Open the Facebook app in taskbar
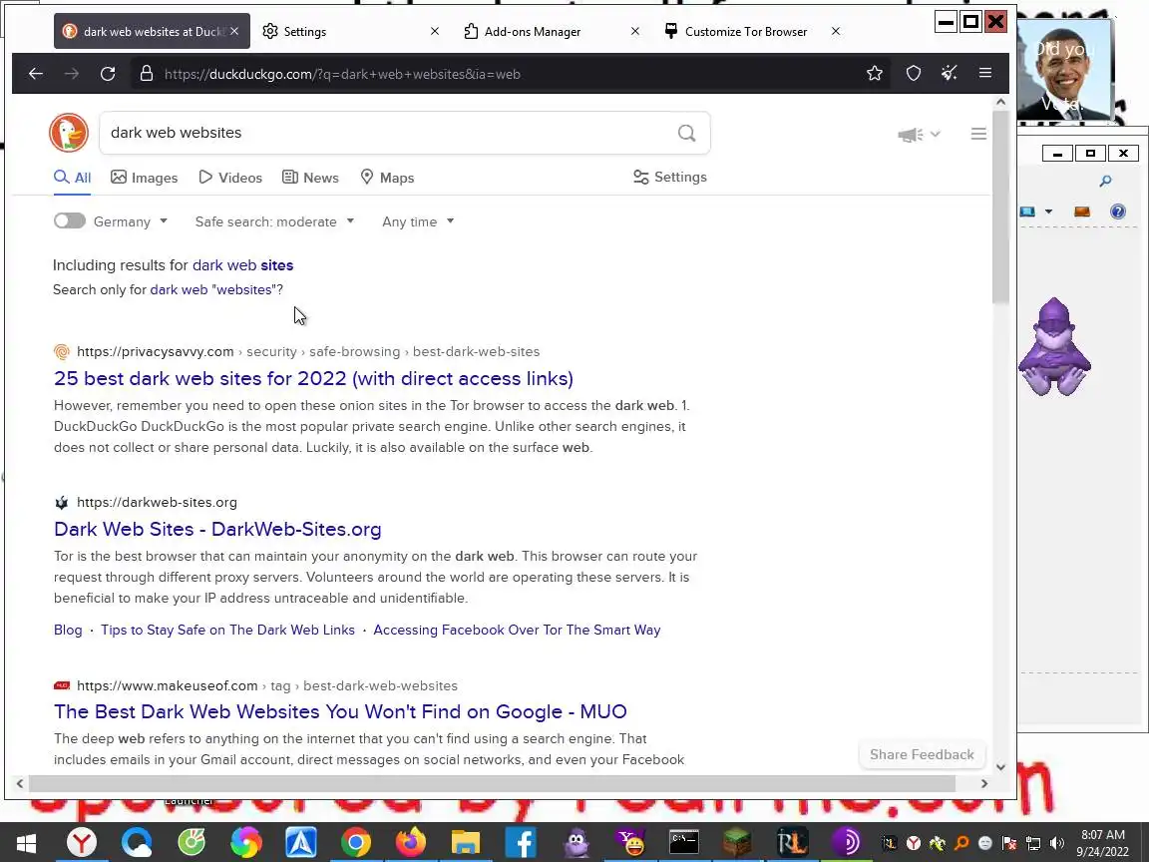This screenshot has height=862, width=1149. 521,842
